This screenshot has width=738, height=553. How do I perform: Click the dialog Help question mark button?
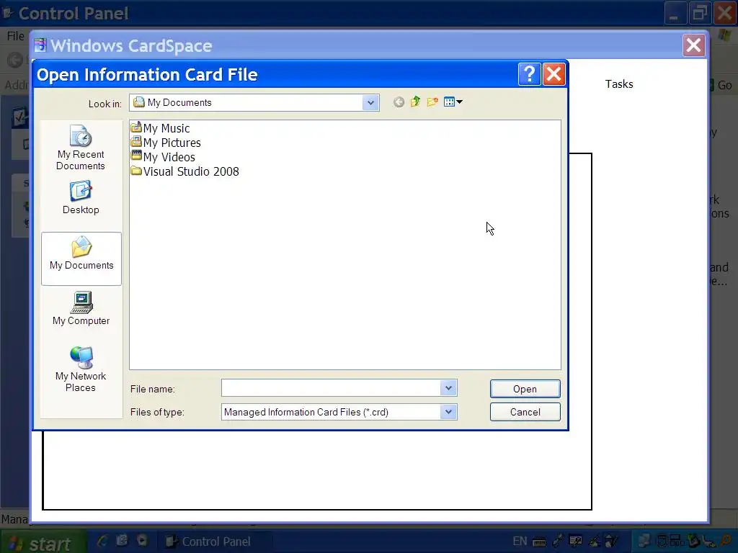[x=529, y=74]
